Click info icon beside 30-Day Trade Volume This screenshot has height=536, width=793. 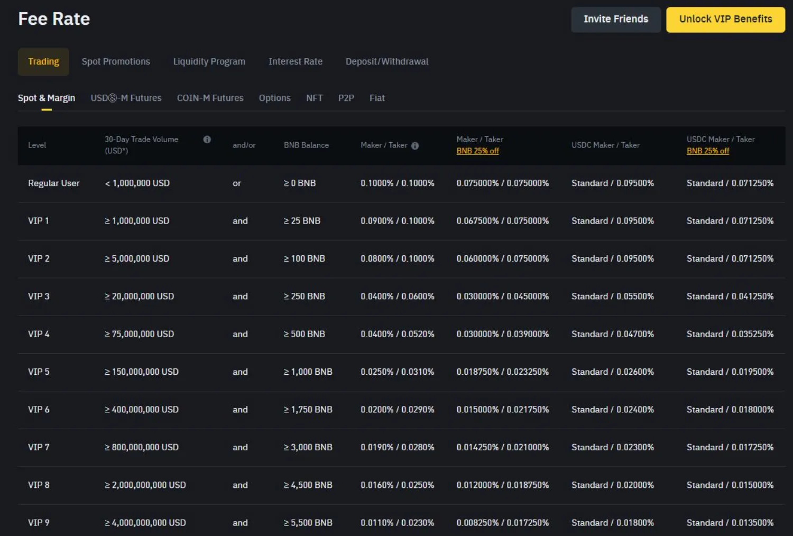[x=207, y=140]
